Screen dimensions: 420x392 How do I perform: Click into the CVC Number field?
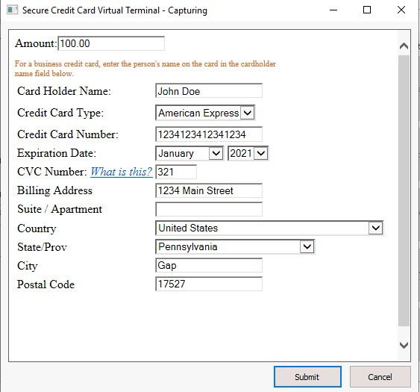(176, 172)
